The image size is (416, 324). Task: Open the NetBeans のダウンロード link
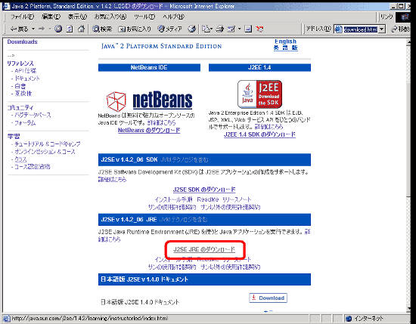point(149,130)
